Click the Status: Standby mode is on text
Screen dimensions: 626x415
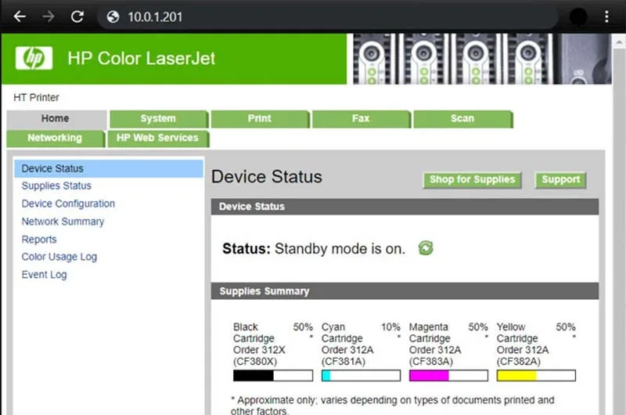point(314,249)
